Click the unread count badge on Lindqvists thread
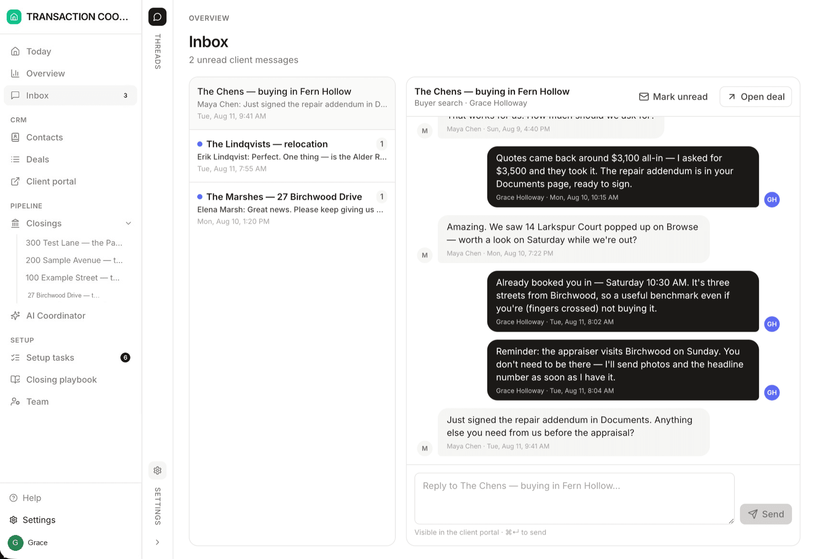The width and height of the screenshot is (816, 559). 382,144
